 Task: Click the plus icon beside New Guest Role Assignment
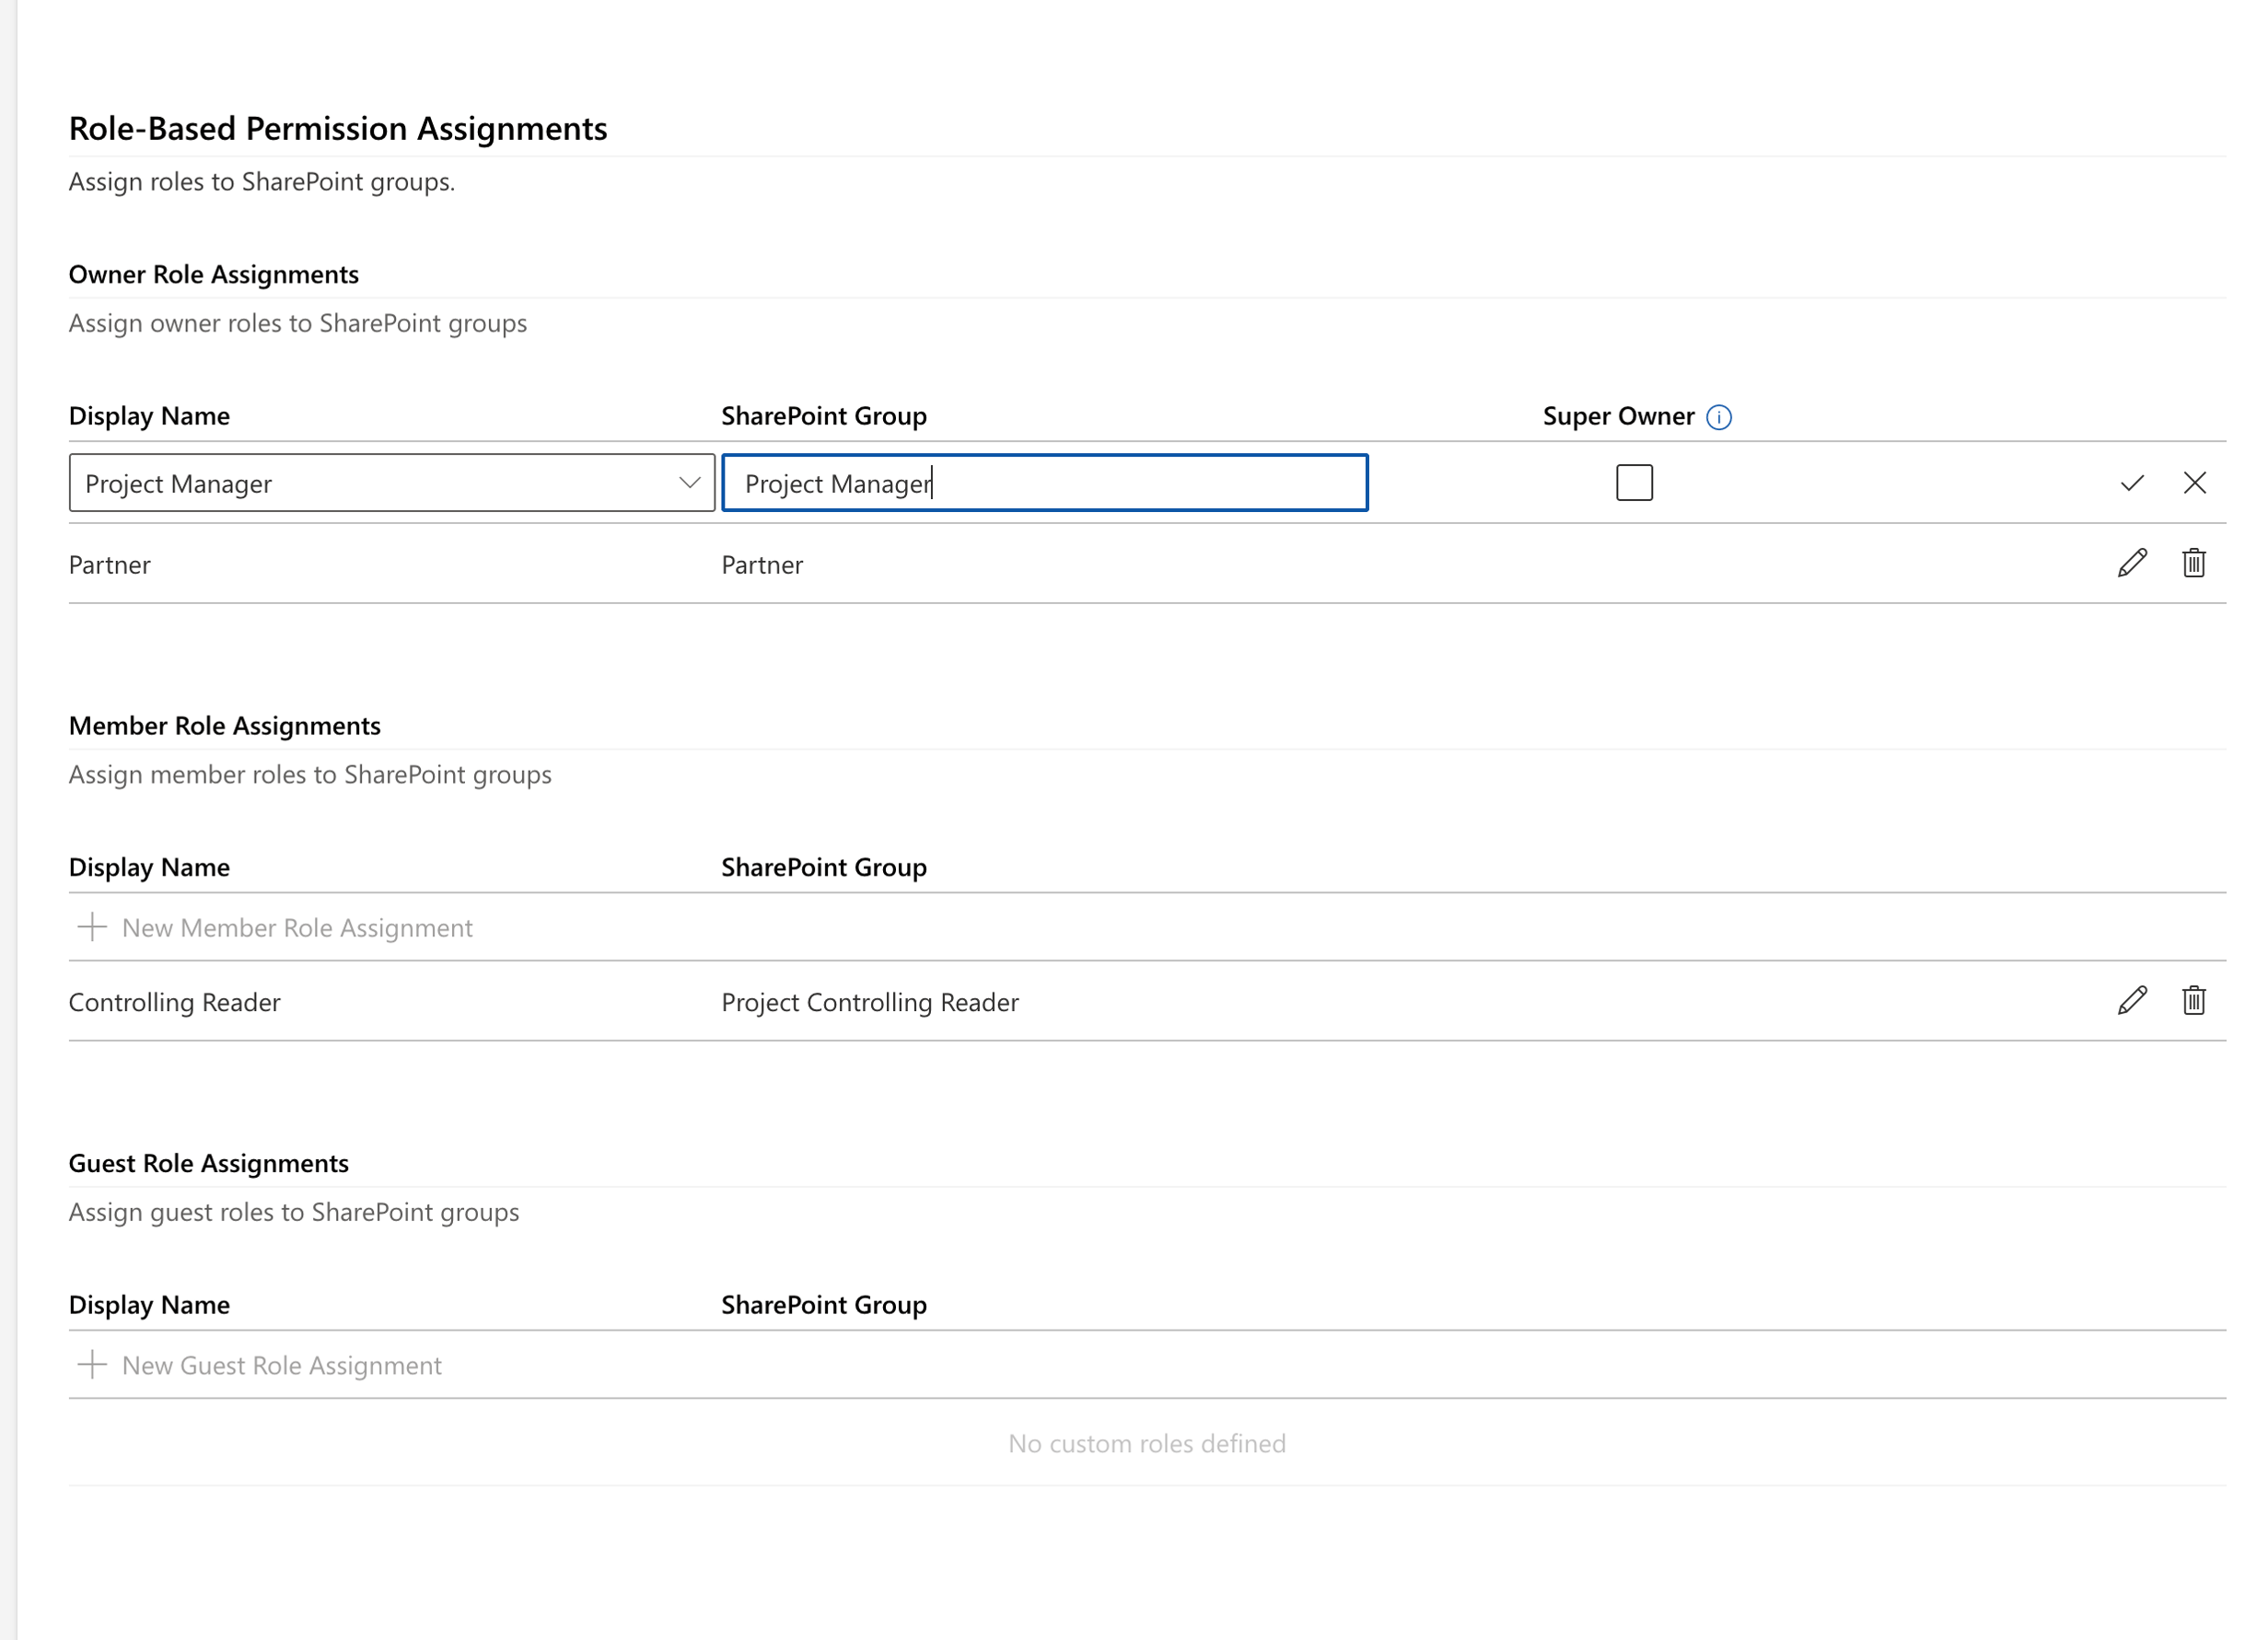point(92,1365)
